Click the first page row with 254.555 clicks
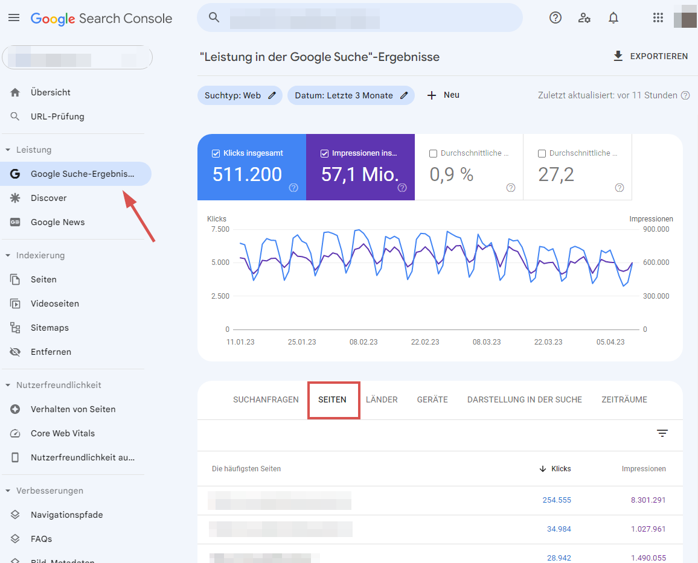This screenshot has height=563, width=698. click(440, 500)
